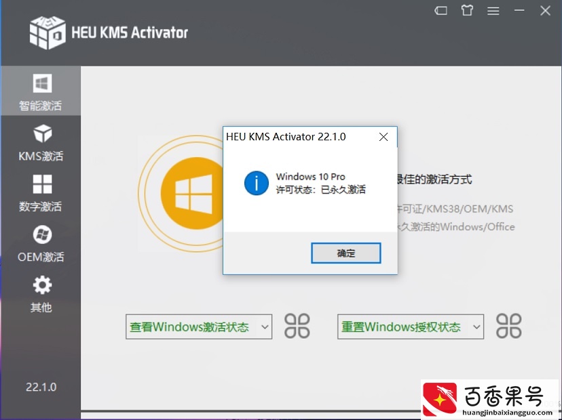Click the HEU cube logo

tap(48, 33)
